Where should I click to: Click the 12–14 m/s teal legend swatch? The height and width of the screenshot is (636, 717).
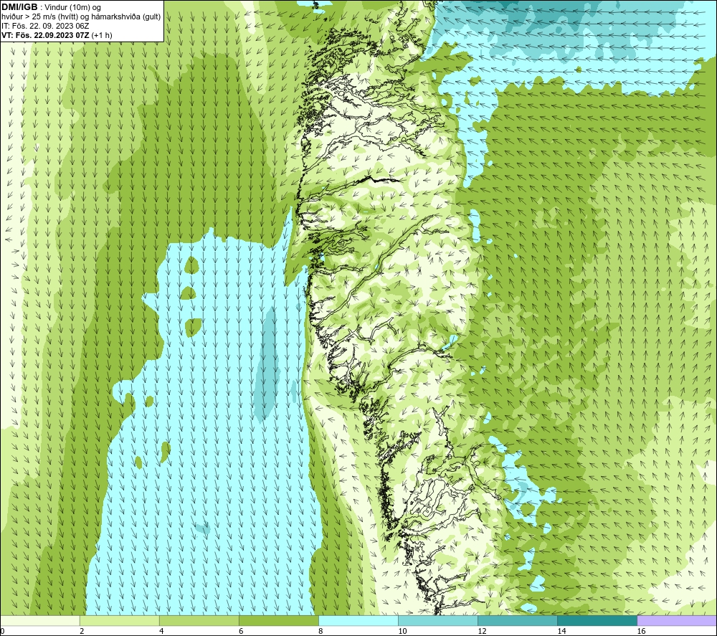(517, 620)
